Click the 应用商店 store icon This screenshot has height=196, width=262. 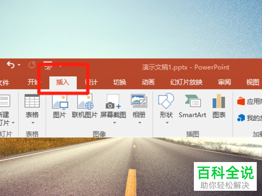point(241,101)
